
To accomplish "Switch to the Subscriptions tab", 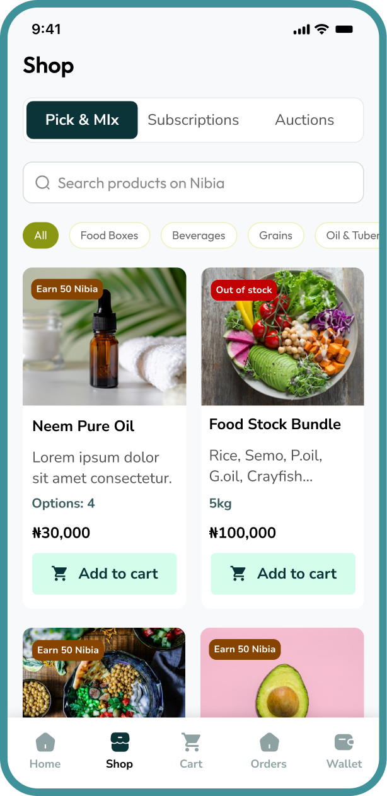I will point(193,120).
